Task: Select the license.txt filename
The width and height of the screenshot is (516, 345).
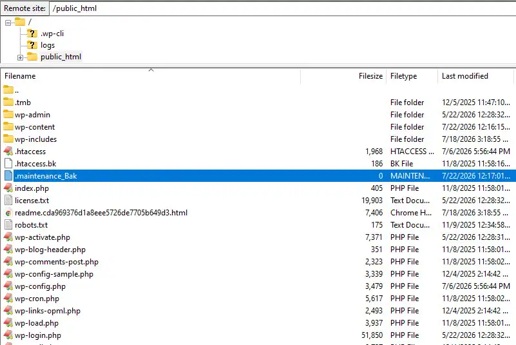Action: [32, 201]
